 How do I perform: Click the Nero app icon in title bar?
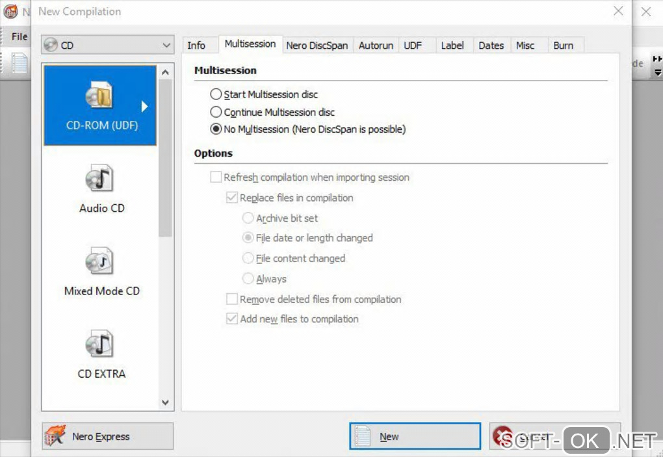(x=10, y=11)
